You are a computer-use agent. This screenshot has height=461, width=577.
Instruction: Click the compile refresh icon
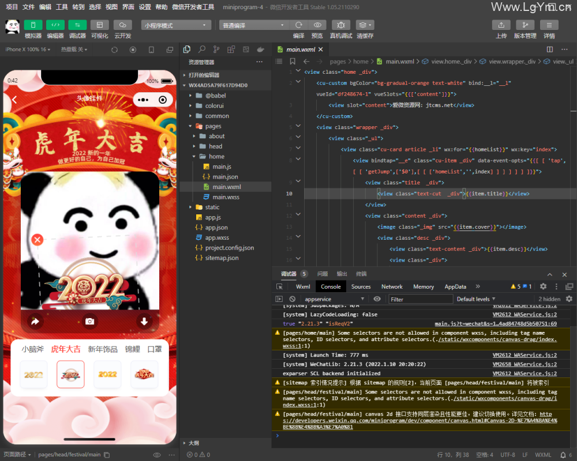tap(298, 25)
